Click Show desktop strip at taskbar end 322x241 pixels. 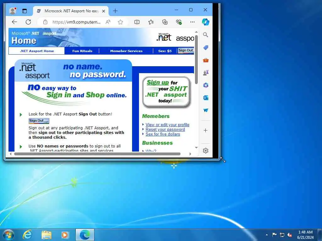(320, 235)
